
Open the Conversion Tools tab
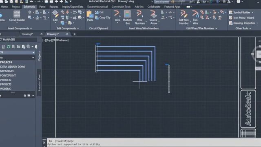point(121,7)
